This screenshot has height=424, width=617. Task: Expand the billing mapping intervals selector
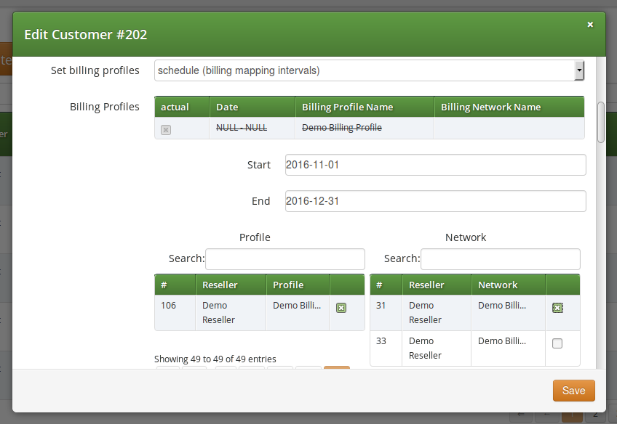click(580, 70)
